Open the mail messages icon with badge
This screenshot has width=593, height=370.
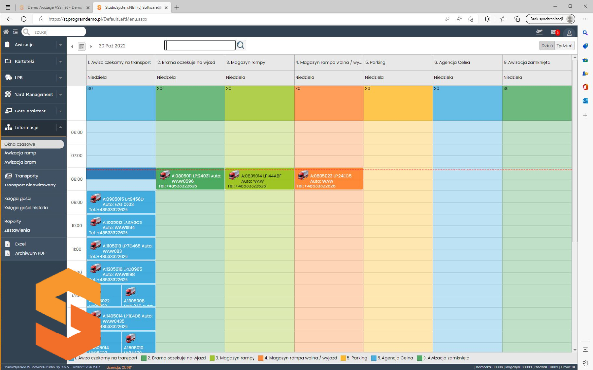pyautogui.click(x=554, y=32)
